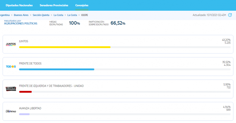Open the Sección Quinta breadcrumb link
The width and height of the screenshot is (236, 123).
tap(41, 15)
